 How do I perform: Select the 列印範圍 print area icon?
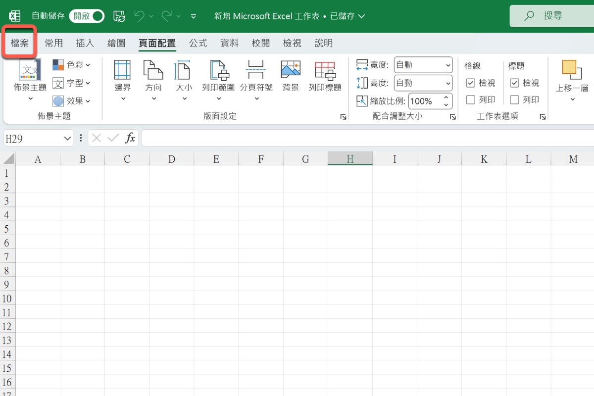pos(218,71)
